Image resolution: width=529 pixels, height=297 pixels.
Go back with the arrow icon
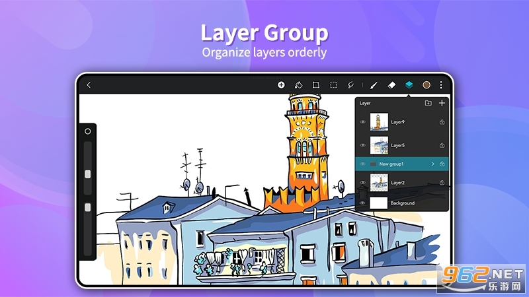tap(89, 85)
